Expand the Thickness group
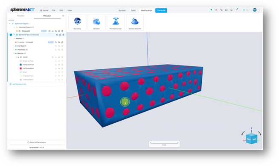Image resolution: width=279 pixels, height=166 pixels. pyautogui.click(x=14, y=50)
